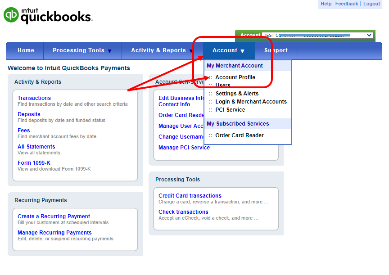Click the bullet icon beside PCI Service
This screenshot has height=275, width=389.
[x=210, y=110]
